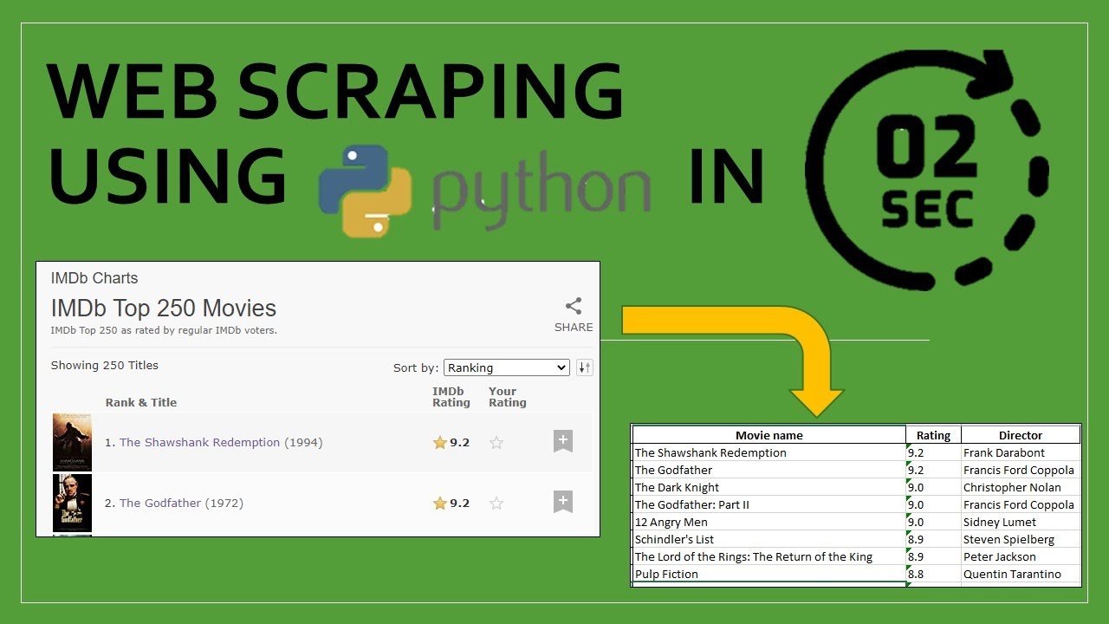
Task: Open the Sort by Ranking dropdown
Action: click(506, 367)
